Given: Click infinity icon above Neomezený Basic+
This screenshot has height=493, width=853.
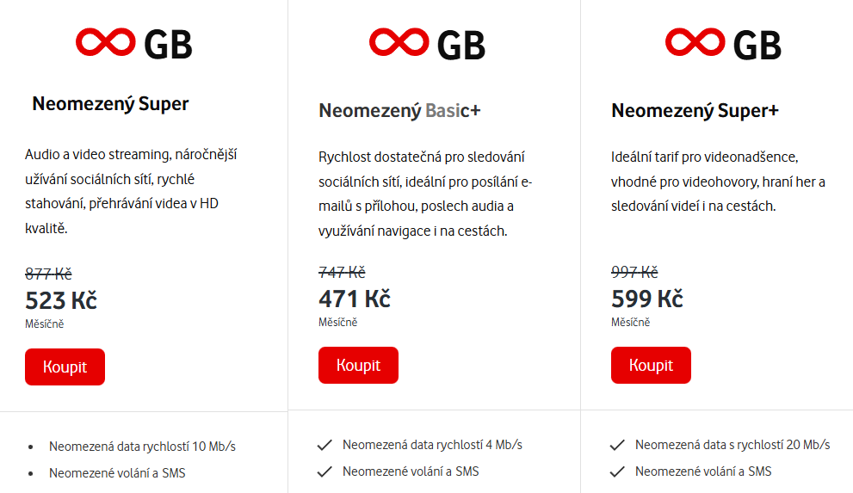Looking at the screenshot, I should [399, 42].
